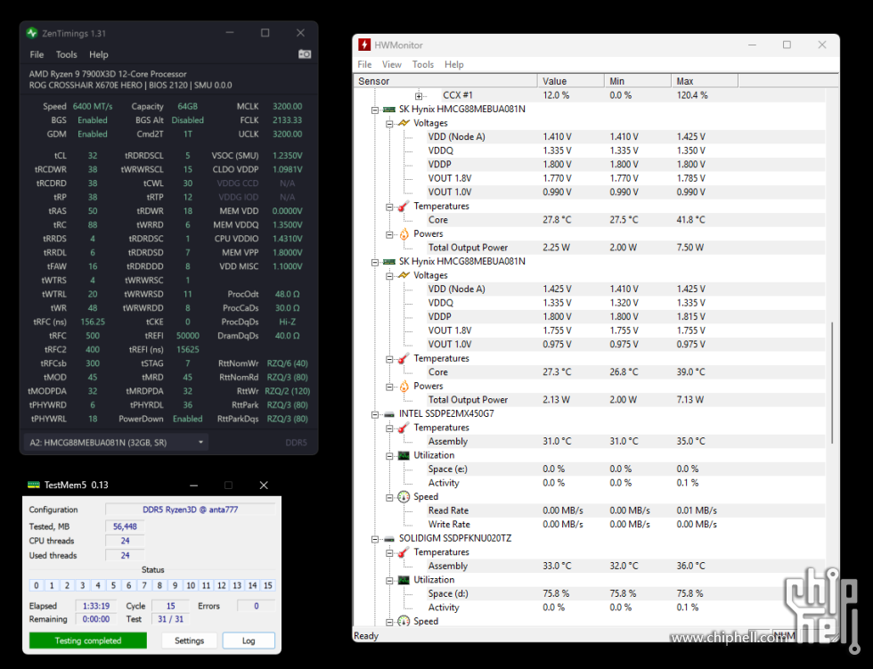Screen dimensions: 873x669
Task: Click the green Testing completed button
Action: pyautogui.click(x=88, y=640)
